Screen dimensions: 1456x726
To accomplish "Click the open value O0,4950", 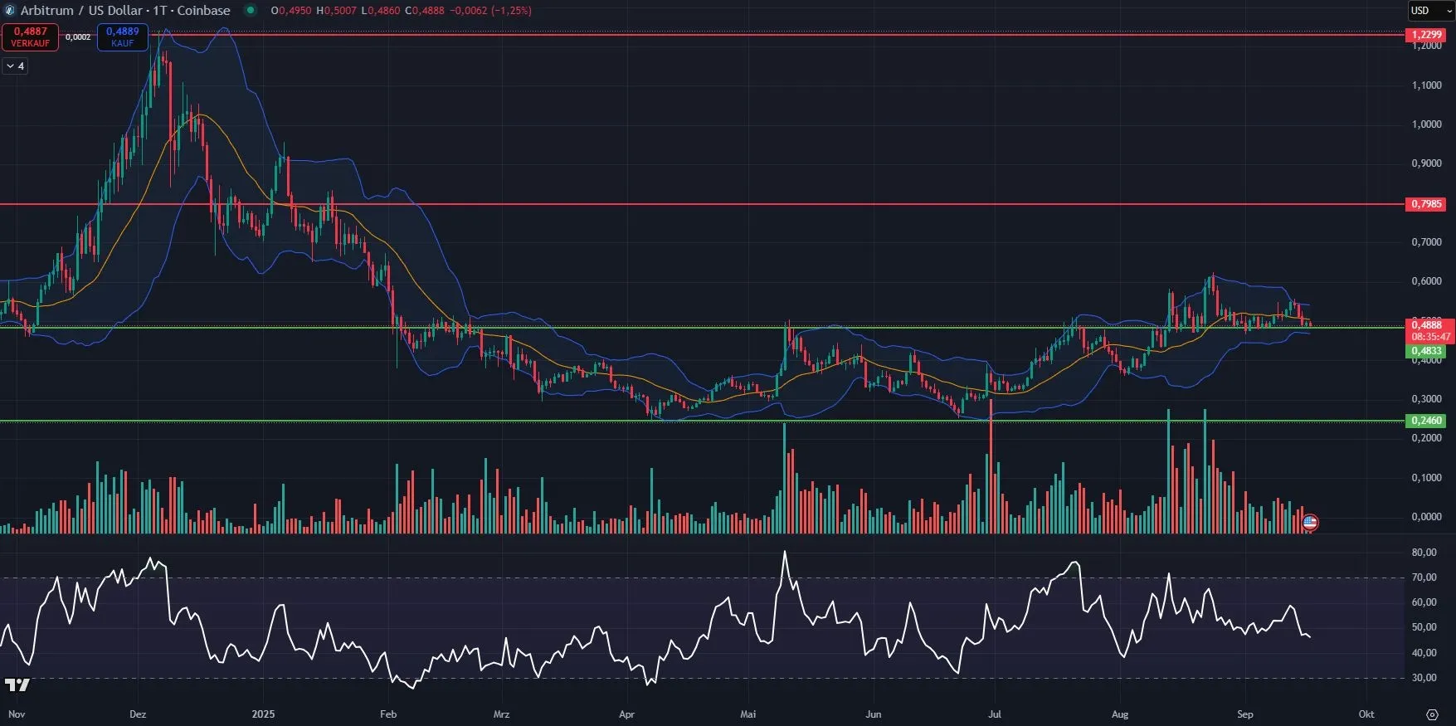I will (x=291, y=11).
